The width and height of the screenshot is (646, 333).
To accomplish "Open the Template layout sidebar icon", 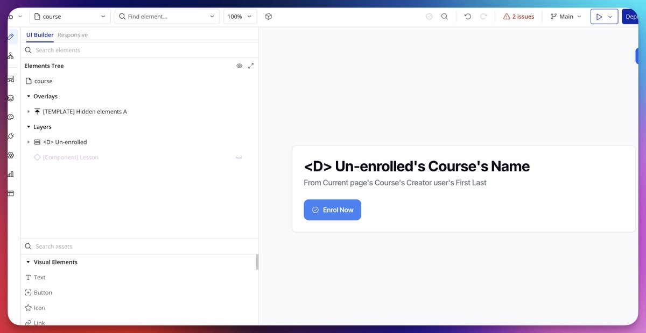I will pos(11,193).
